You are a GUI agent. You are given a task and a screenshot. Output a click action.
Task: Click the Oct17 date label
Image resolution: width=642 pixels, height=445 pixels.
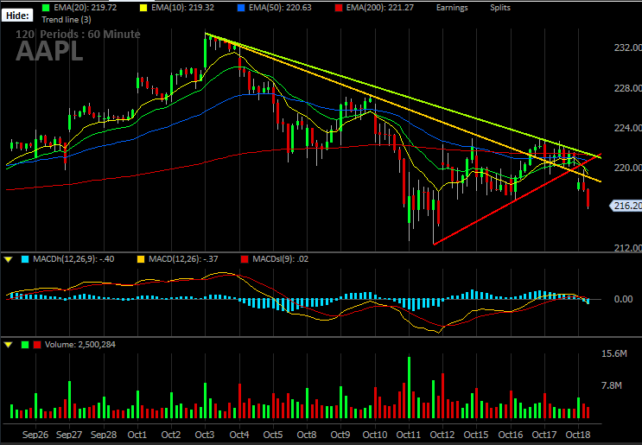coord(544,435)
